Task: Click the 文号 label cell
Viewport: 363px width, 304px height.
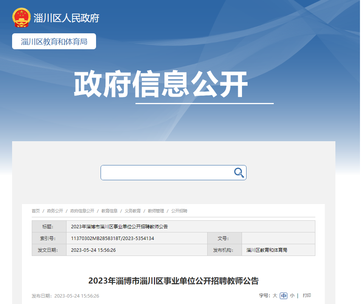Action: pos(225,238)
